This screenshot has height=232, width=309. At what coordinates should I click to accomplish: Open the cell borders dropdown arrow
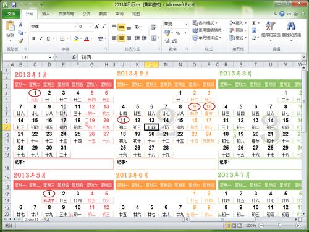[x=67, y=38]
